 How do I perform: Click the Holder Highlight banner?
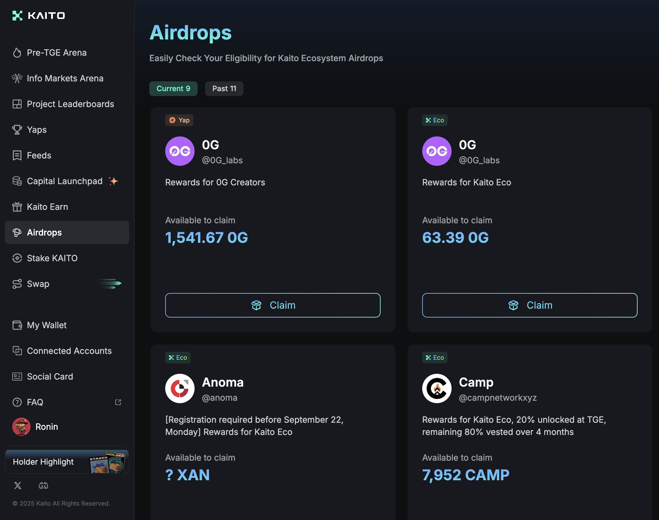[x=67, y=462]
